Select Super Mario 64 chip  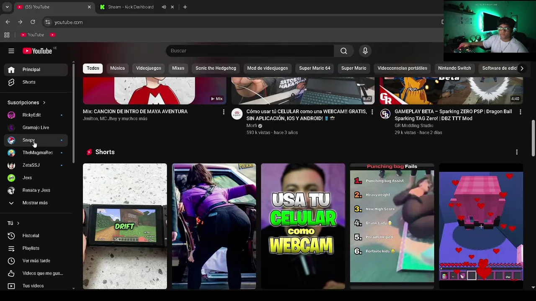pyautogui.click(x=314, y=68)
